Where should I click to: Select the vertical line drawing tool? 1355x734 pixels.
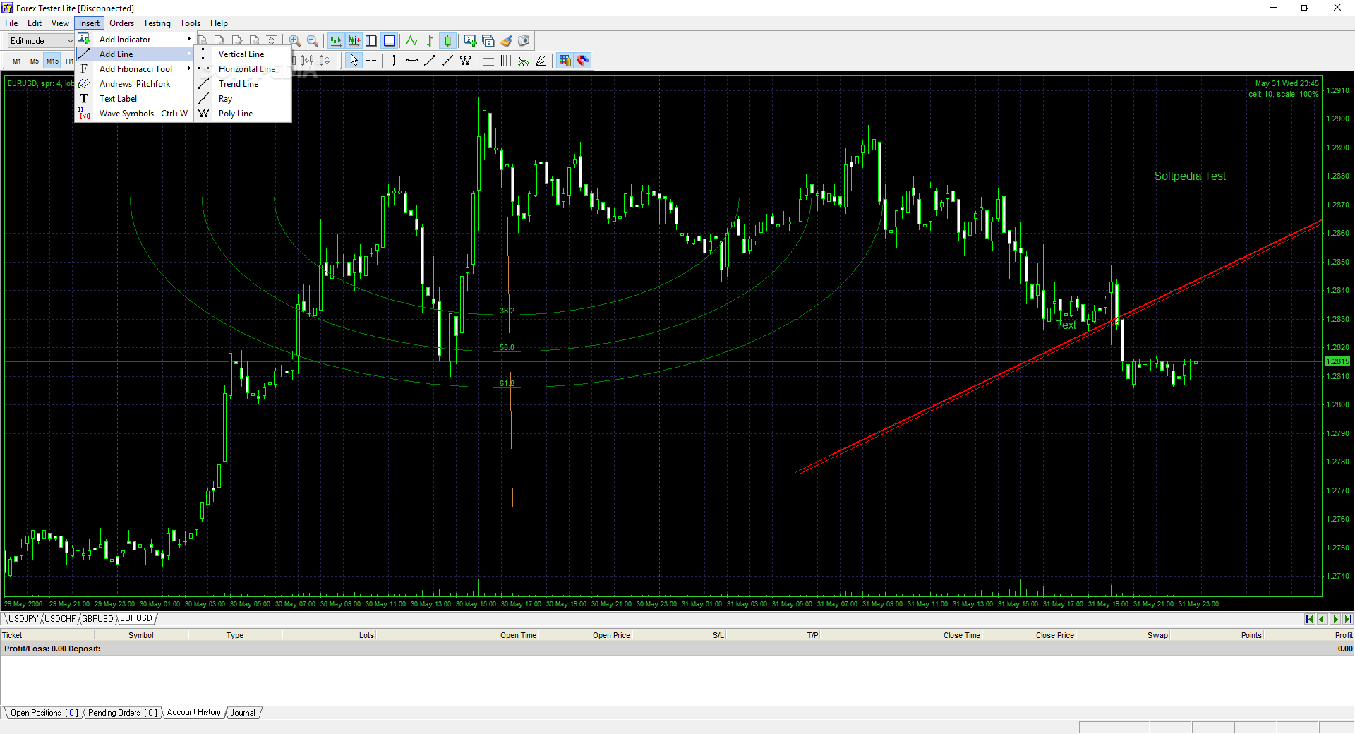click(x=395, y=61)
